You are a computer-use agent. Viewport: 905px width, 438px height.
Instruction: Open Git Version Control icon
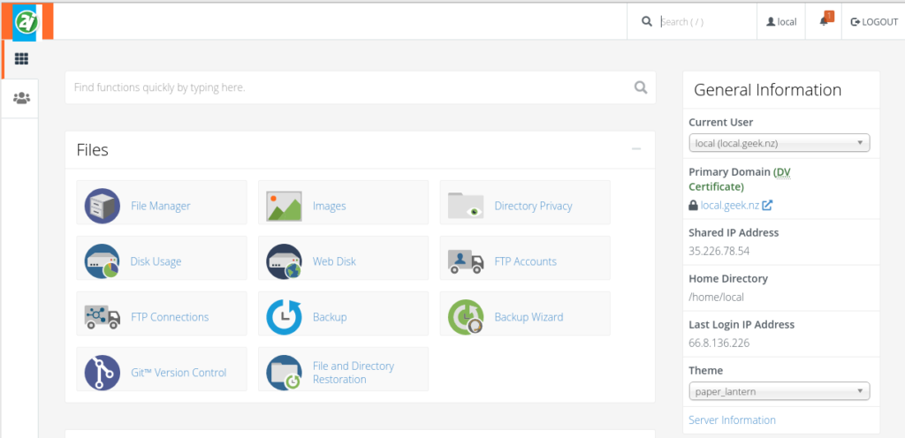coord(103,373)
